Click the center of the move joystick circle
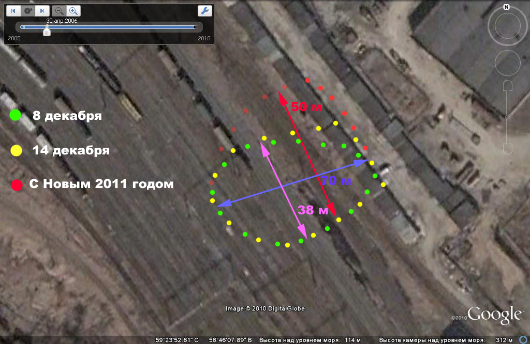The height and width of the screenshot is (344, 530). click(x=507, y=62)
